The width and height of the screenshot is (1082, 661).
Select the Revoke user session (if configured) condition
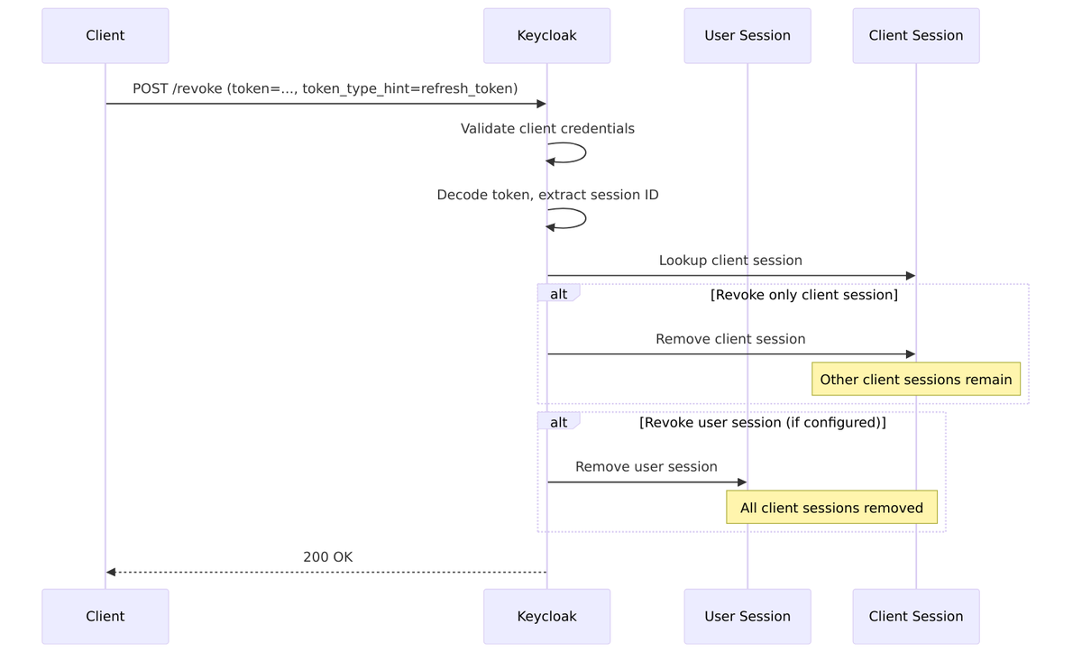pyautogui.click(x=762, y=422)
